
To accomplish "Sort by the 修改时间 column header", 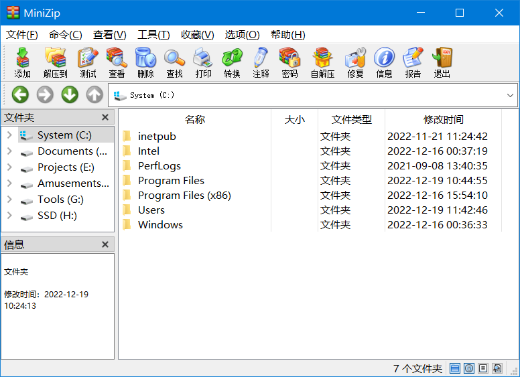I will (x=444, y=119).
